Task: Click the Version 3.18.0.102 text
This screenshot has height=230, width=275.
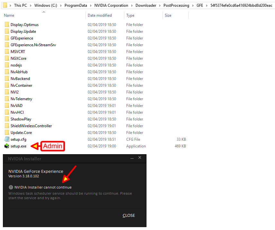Action: click(24, 176)
